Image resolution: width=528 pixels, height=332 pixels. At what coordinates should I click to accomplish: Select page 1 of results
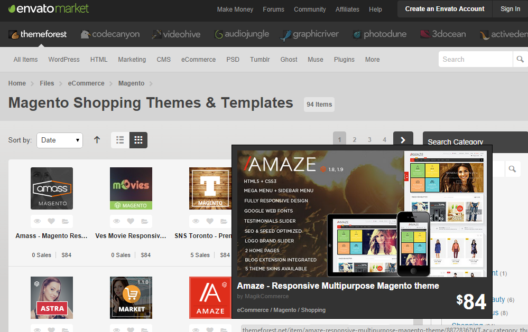point(339,140)
